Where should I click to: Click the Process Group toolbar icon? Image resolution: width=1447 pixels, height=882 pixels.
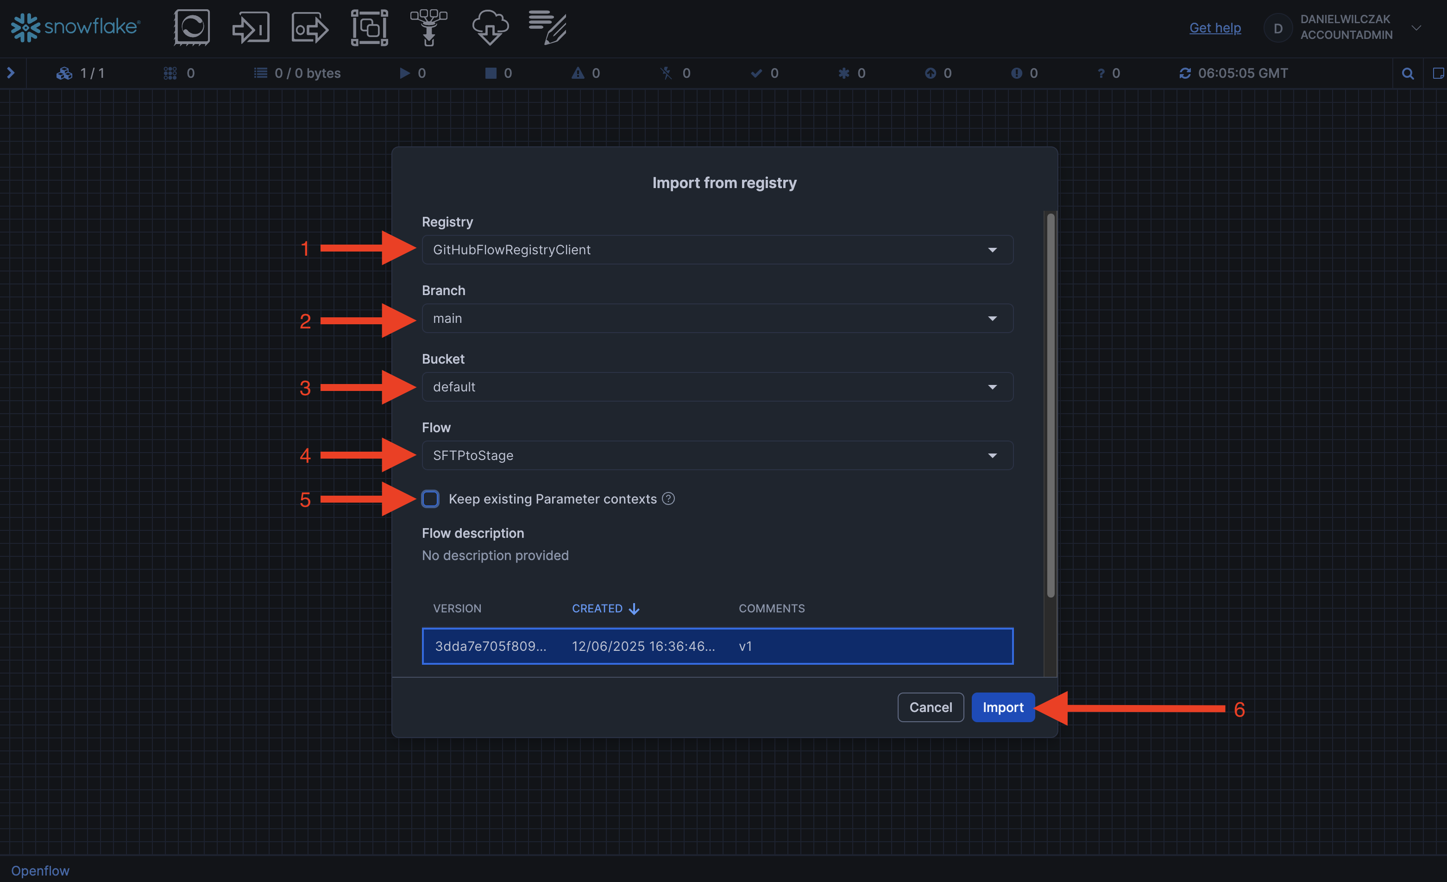[369, 27]
